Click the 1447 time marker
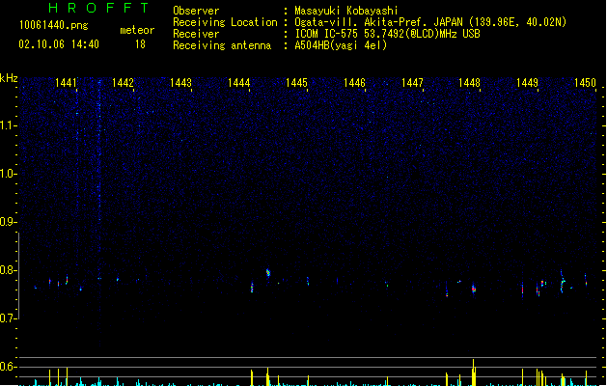The height and width of the screenshot is (386, 607). pyautogui.click(x=412, y=83)
